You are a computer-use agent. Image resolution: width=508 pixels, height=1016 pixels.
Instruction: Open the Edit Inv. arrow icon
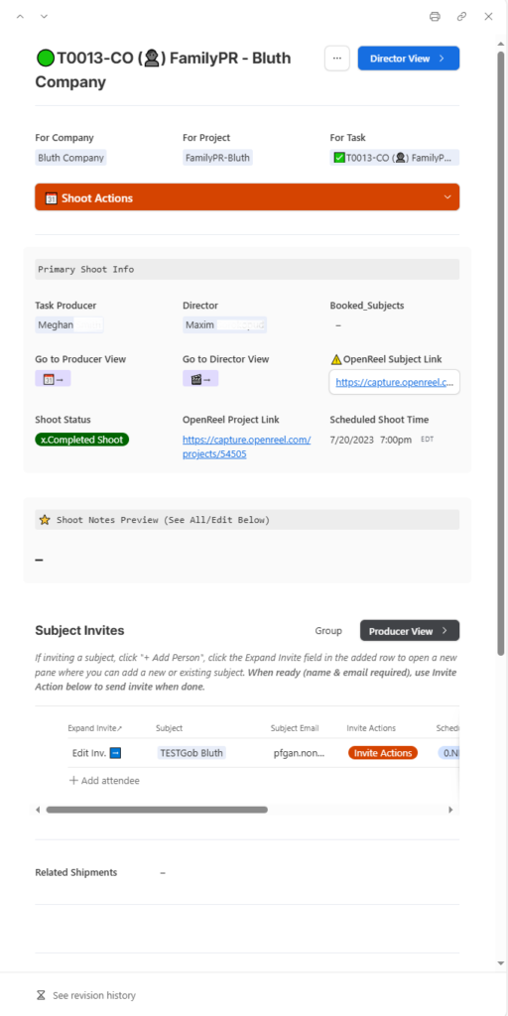pos(115,753)
